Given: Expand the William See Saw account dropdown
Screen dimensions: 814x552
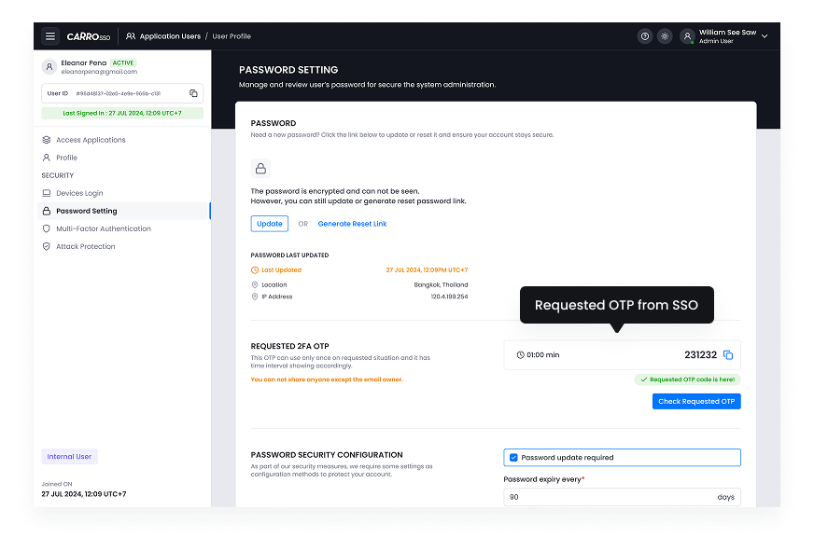Looking at the screenshot, I should point(765,36).
